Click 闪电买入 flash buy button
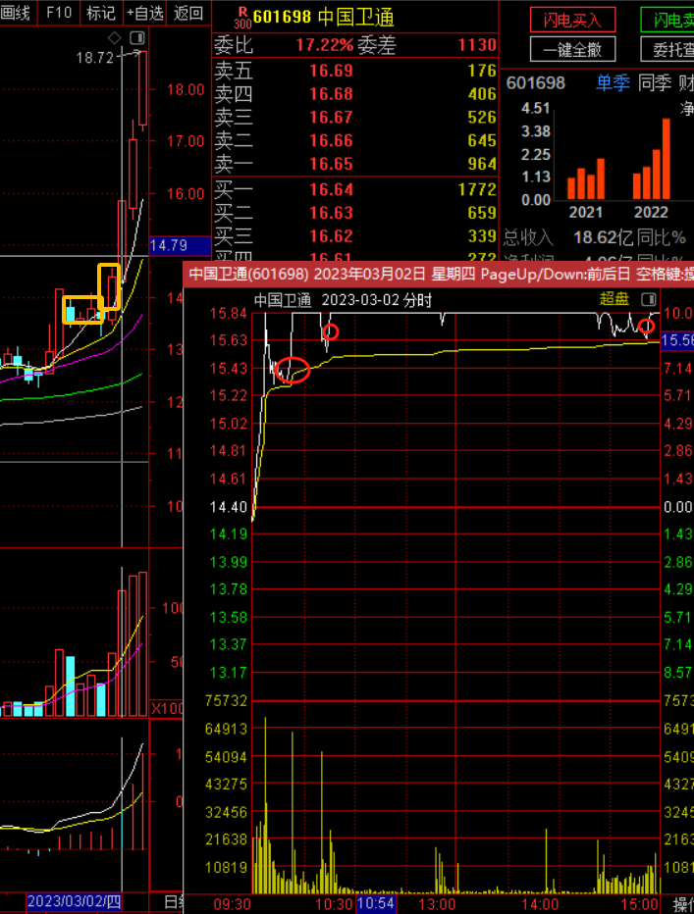694x914 pixels. click(x=572, y=20)
